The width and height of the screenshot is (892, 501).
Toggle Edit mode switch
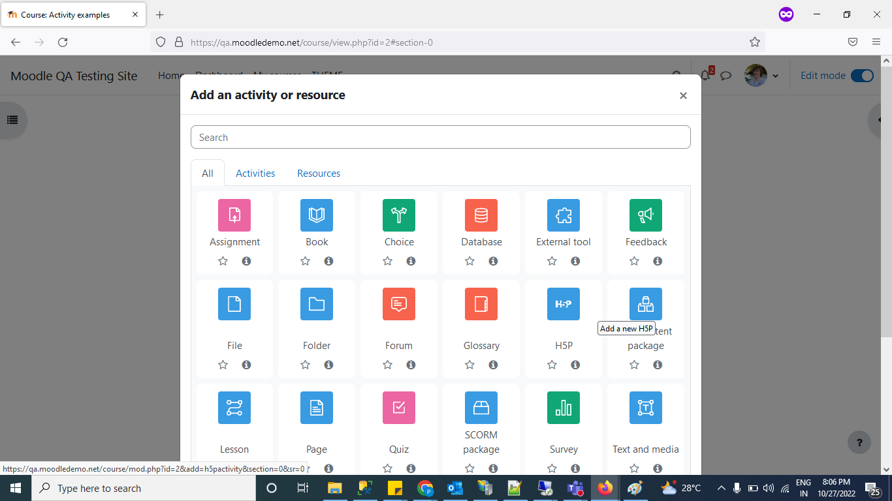(x=863, y=76)
